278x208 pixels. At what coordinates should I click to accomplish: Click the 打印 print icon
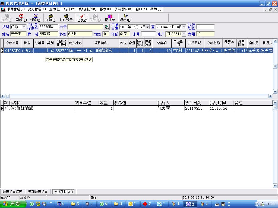(x=51, y=18)
